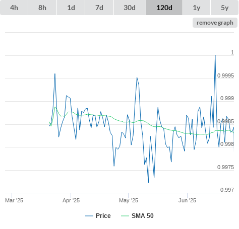Click the blue Price legend line marker
This screenshot has width=239, height=229.
coord(89,216)
